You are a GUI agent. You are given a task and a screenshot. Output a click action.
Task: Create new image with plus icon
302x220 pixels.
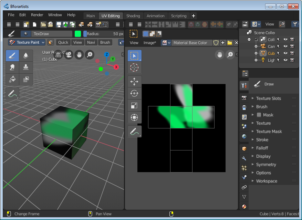tap(223, 43)
